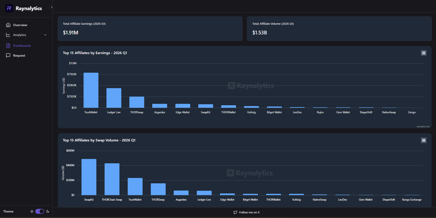
Task: Expand the Analytics submenu chevron
Action: point(45,35)
